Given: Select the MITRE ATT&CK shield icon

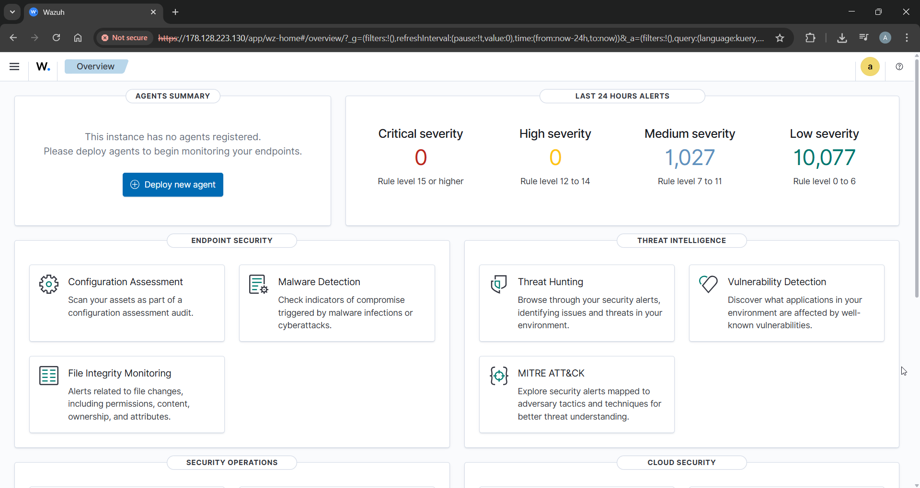Looking at the screenshot, I should (498, 376).
